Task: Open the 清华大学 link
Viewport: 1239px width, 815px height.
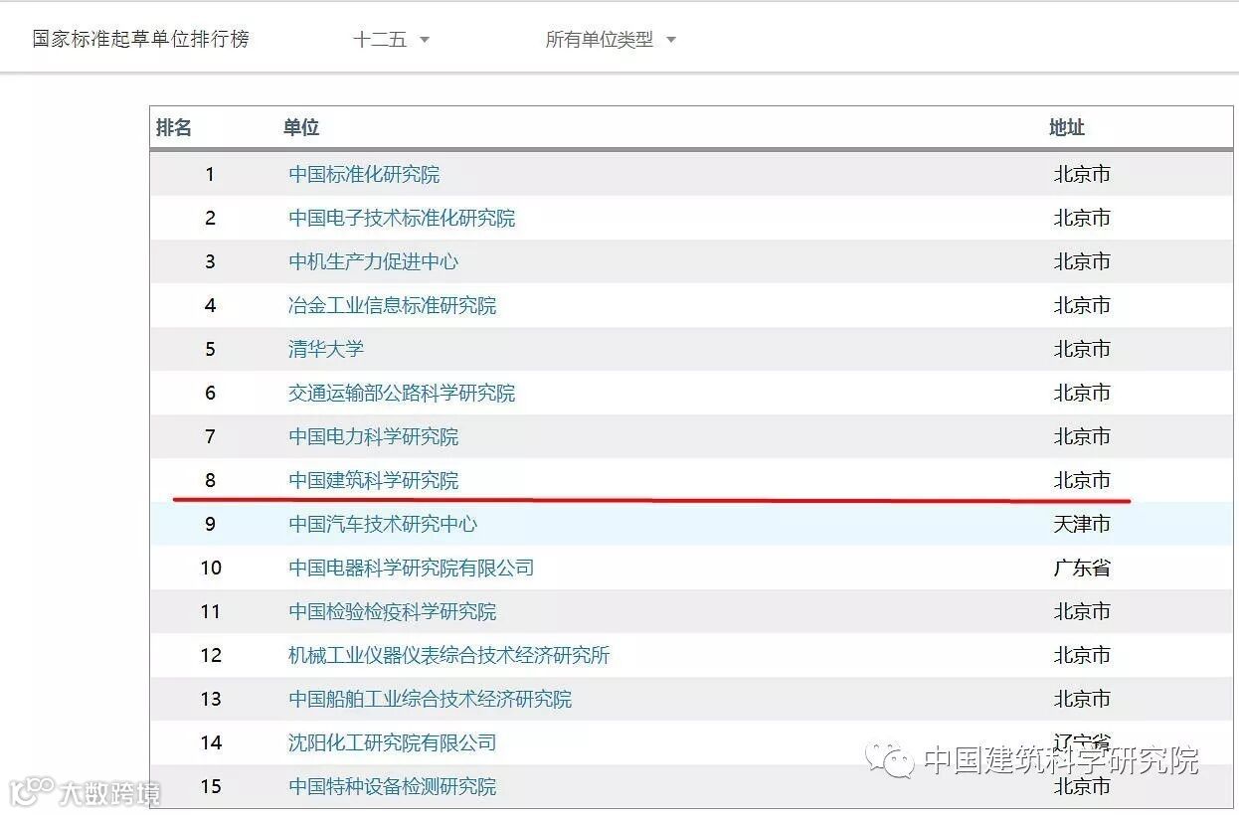Action: [326, 349]
